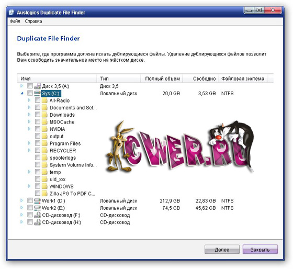
Task: Click the WINDOWS folder icon
Action: pyautogui.click(x=44, y=186)
